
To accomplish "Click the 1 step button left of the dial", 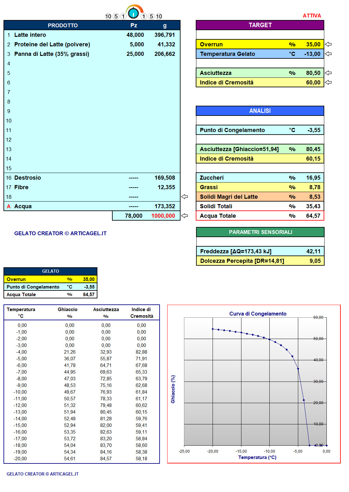I will coord(123,16).
